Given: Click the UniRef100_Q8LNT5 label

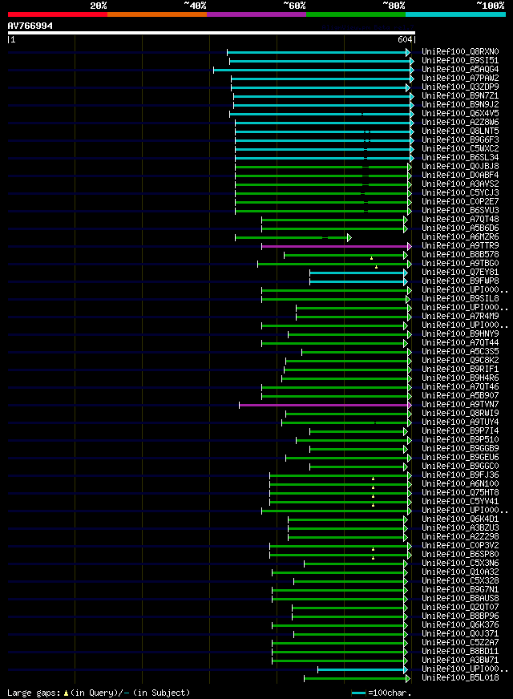Looking at the screenshot, I should [460, 131].
